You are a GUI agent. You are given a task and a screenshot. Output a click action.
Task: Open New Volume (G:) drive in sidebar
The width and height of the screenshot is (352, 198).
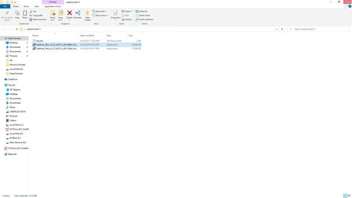16,142
